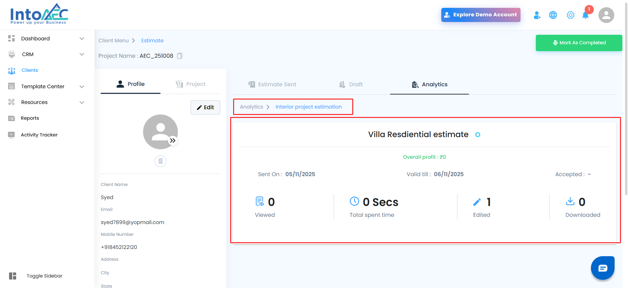This screenshot has width=630, height=288.
Task: Click the Edit profile button
Action: coord(205,107)
